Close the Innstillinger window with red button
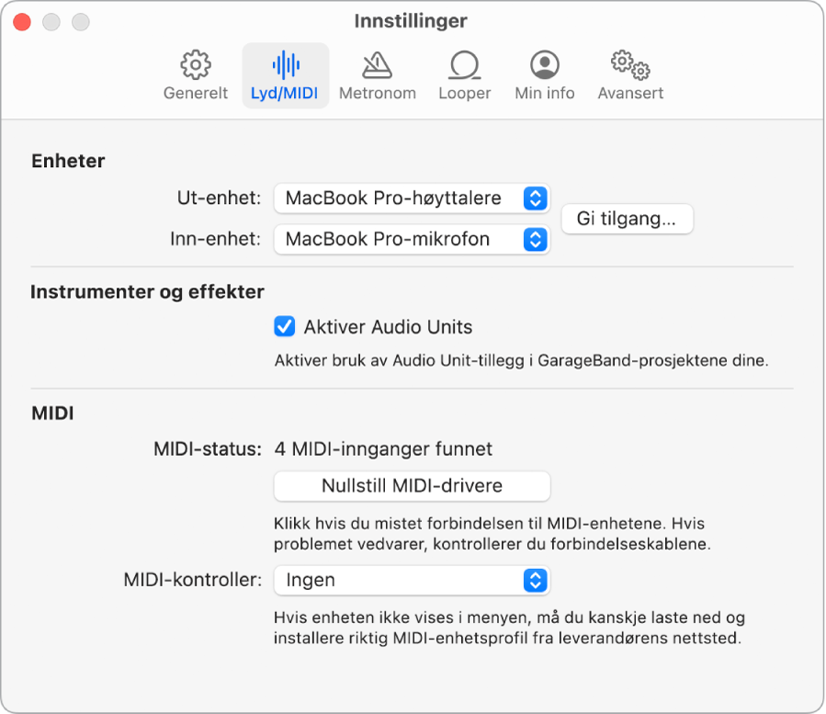 (x=22, y=21)
